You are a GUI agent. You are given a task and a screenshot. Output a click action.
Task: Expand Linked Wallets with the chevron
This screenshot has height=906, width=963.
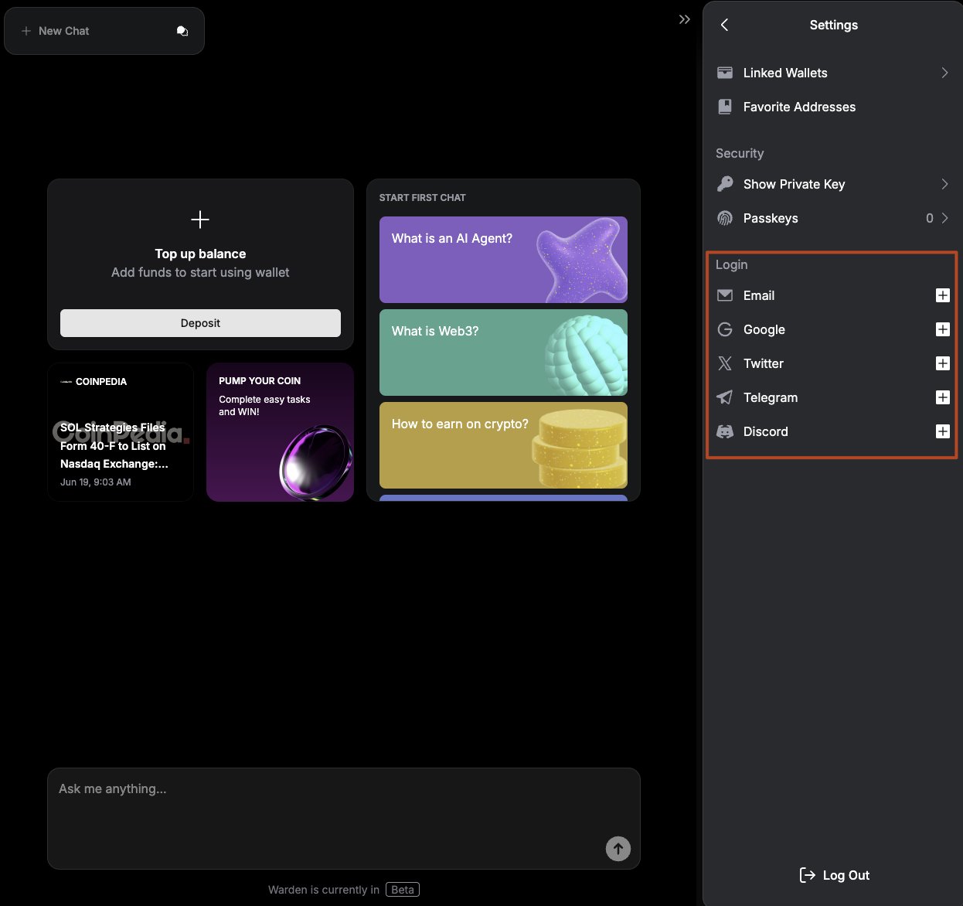(x=944, y=73)
